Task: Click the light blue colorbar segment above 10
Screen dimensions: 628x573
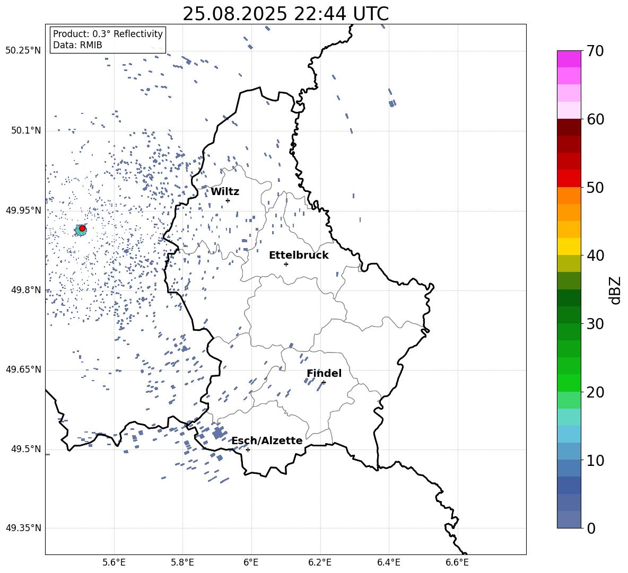Action: (x=569, y=451)
